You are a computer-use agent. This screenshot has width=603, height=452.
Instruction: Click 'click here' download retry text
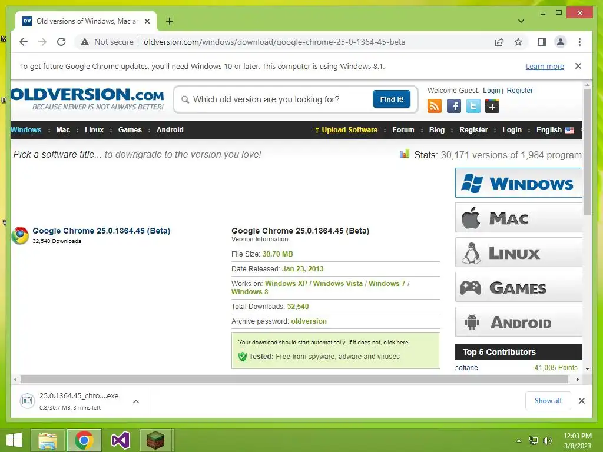[396, 342]
